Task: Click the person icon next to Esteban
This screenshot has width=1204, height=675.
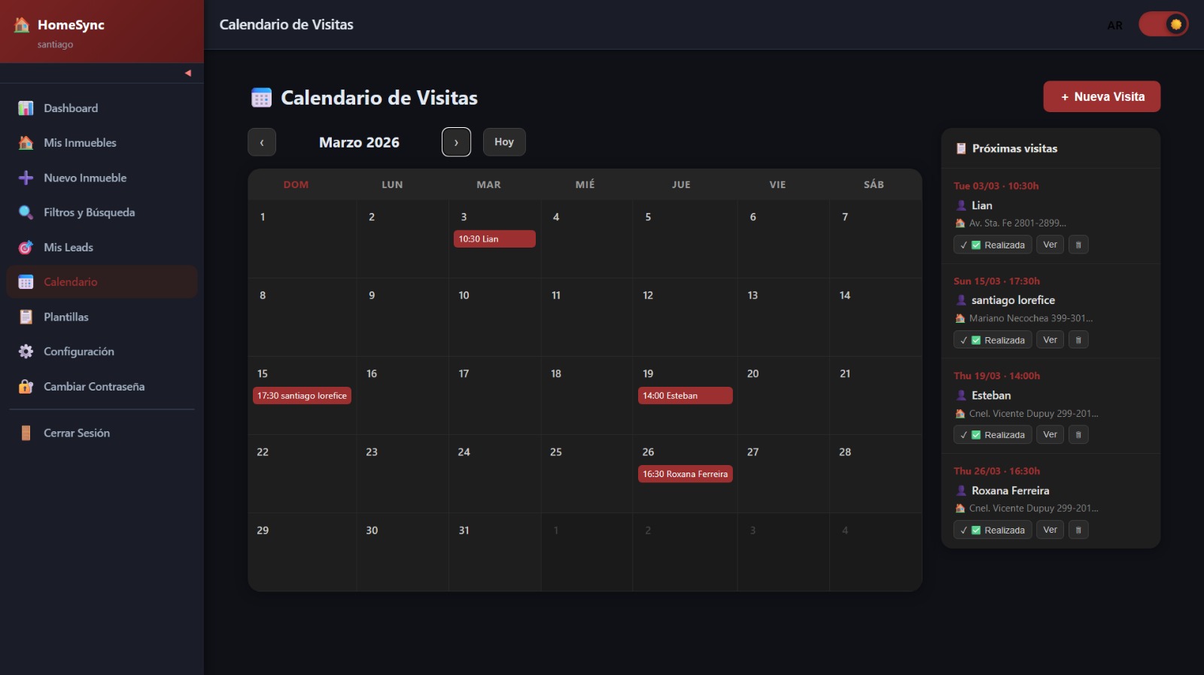Action: pyautogui.click(x=961, y=395)
